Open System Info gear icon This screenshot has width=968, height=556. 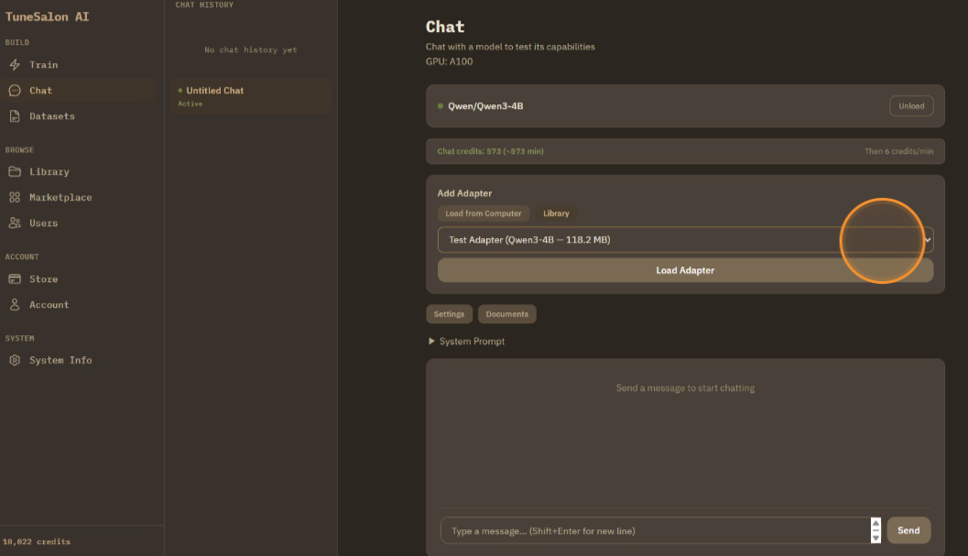pyautogui.click(x=15, y=361)
